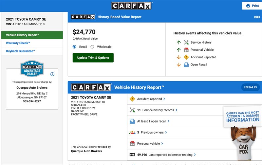
Task: Click wrench icon beside Service History
Action: point(186,43)
